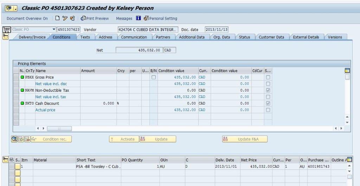This screenshot has height=186, width=360.
Task: Click the Display/Change pencil-glasses icon
Action: pos(65,18)
